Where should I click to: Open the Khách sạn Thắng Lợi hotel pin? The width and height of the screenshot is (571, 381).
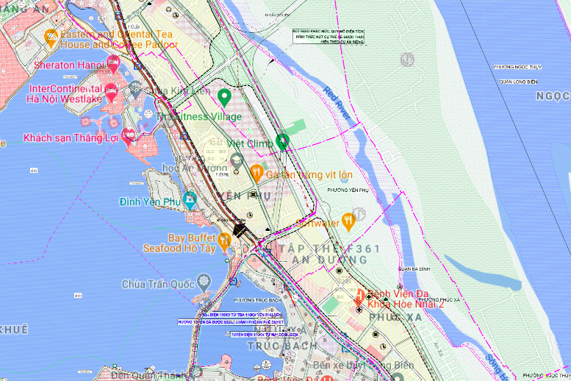pos(128,137)
